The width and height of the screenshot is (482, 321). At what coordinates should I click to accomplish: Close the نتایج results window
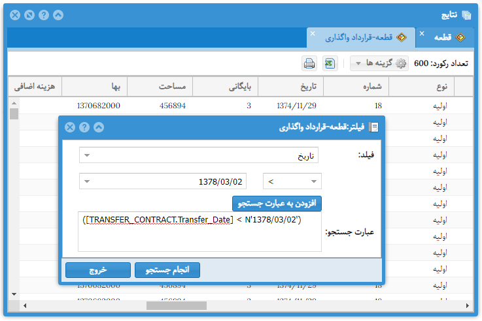click(x=15, y=15)
